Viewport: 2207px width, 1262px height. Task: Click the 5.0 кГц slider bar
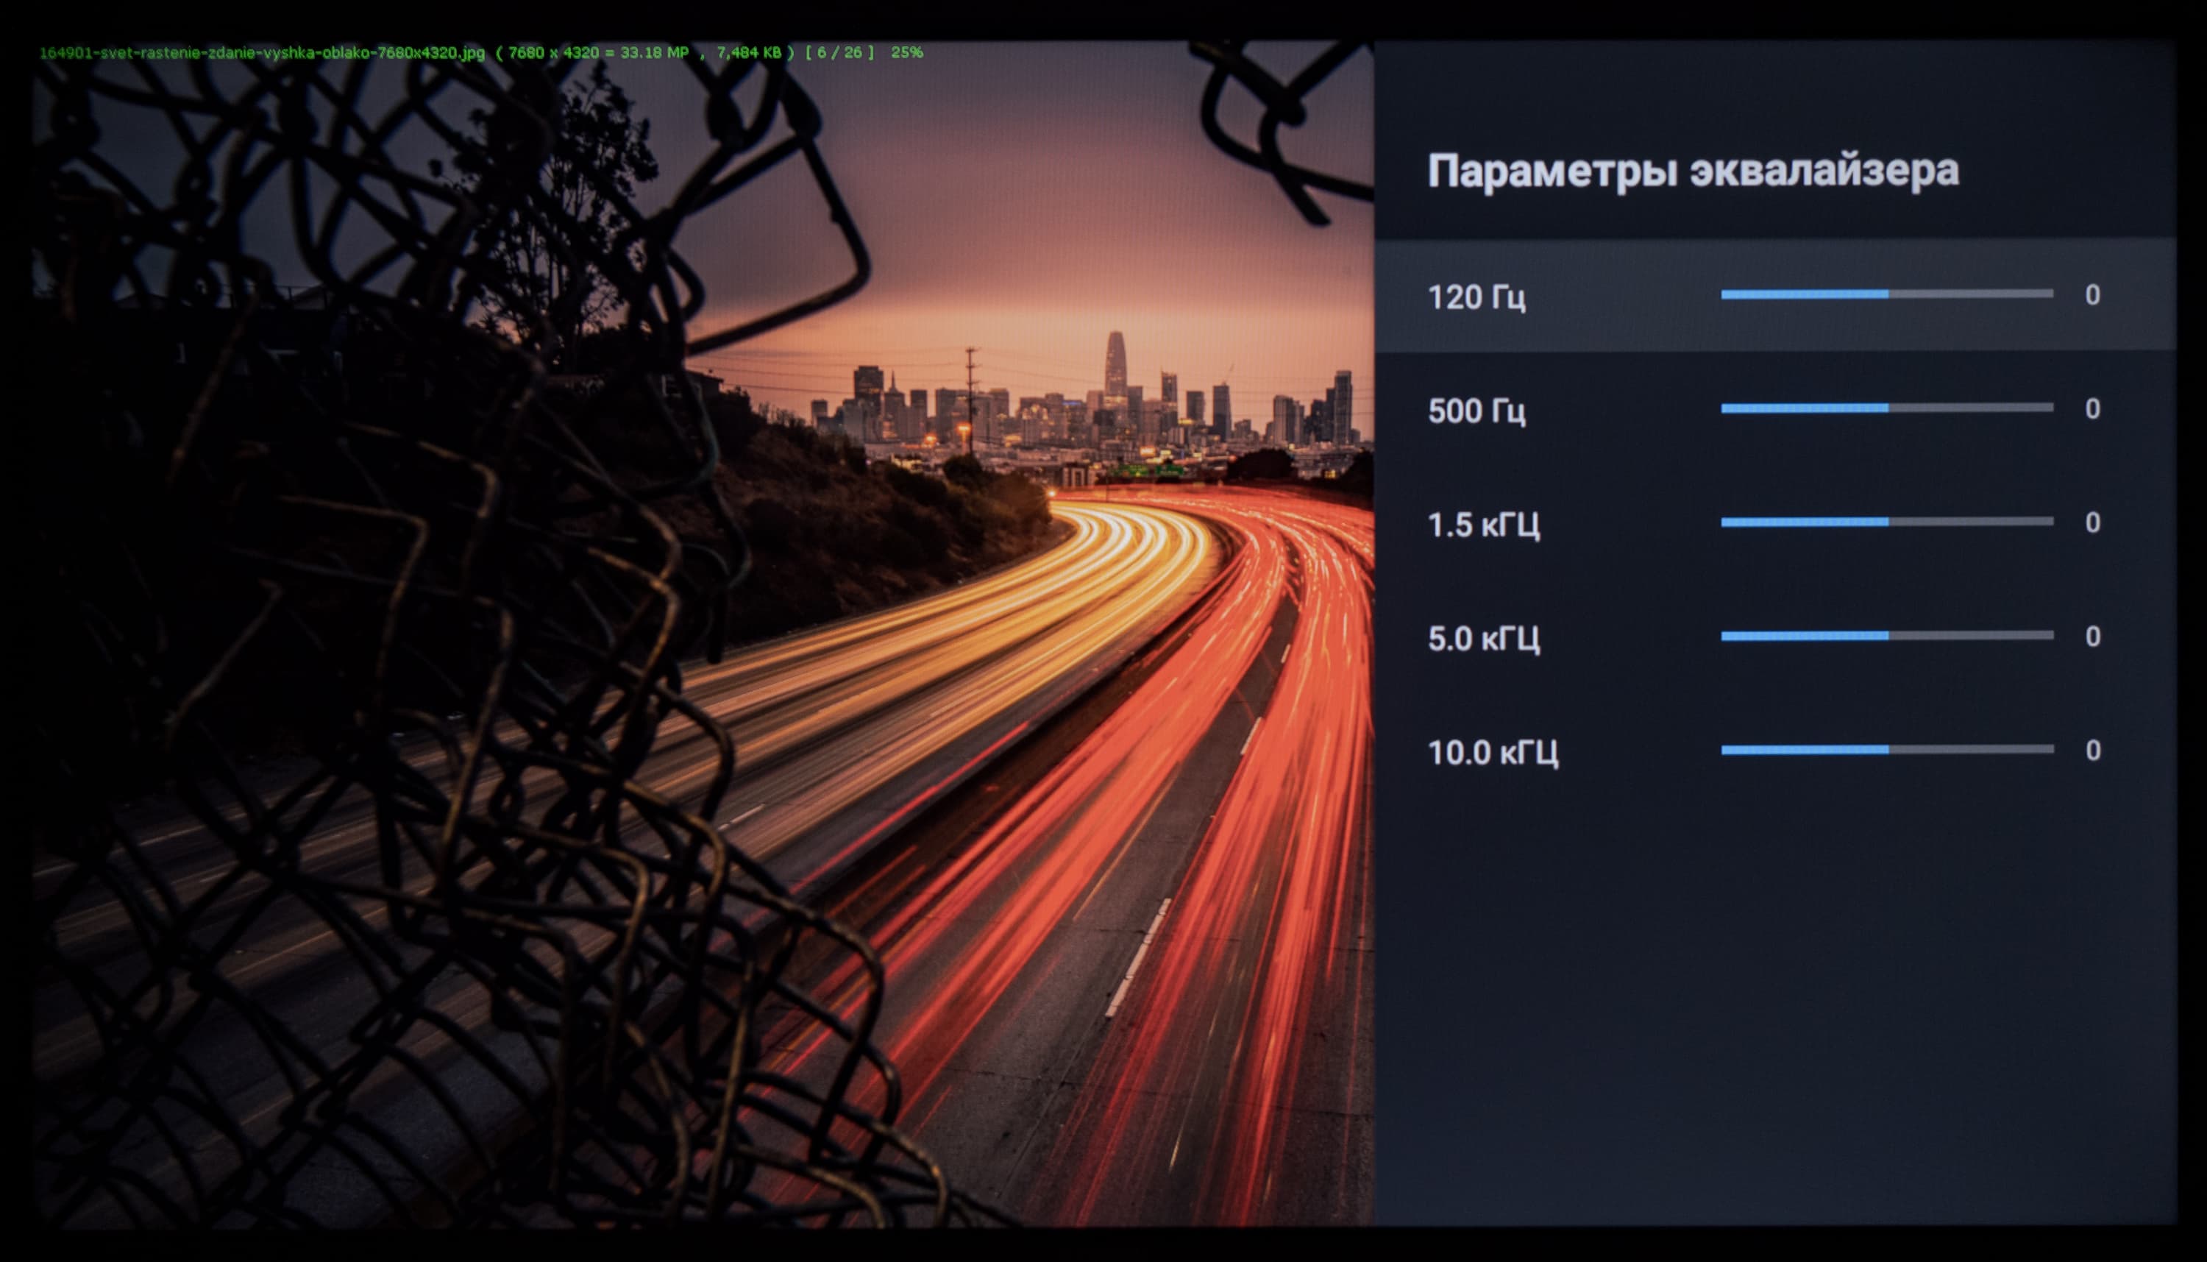(x=1886, y=637)
